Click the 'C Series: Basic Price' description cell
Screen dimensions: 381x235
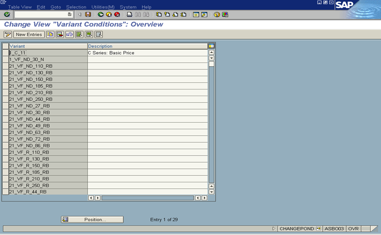tap(148, 53)
